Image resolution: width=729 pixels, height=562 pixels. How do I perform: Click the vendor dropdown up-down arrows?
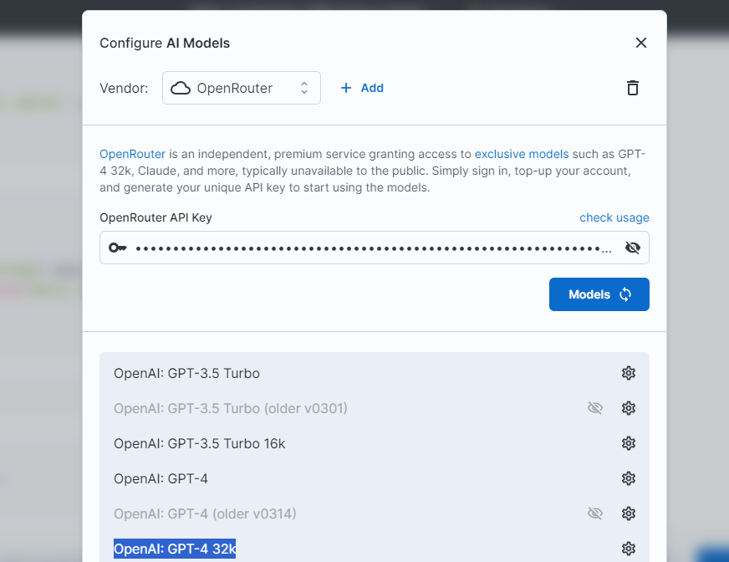point(304,88)
